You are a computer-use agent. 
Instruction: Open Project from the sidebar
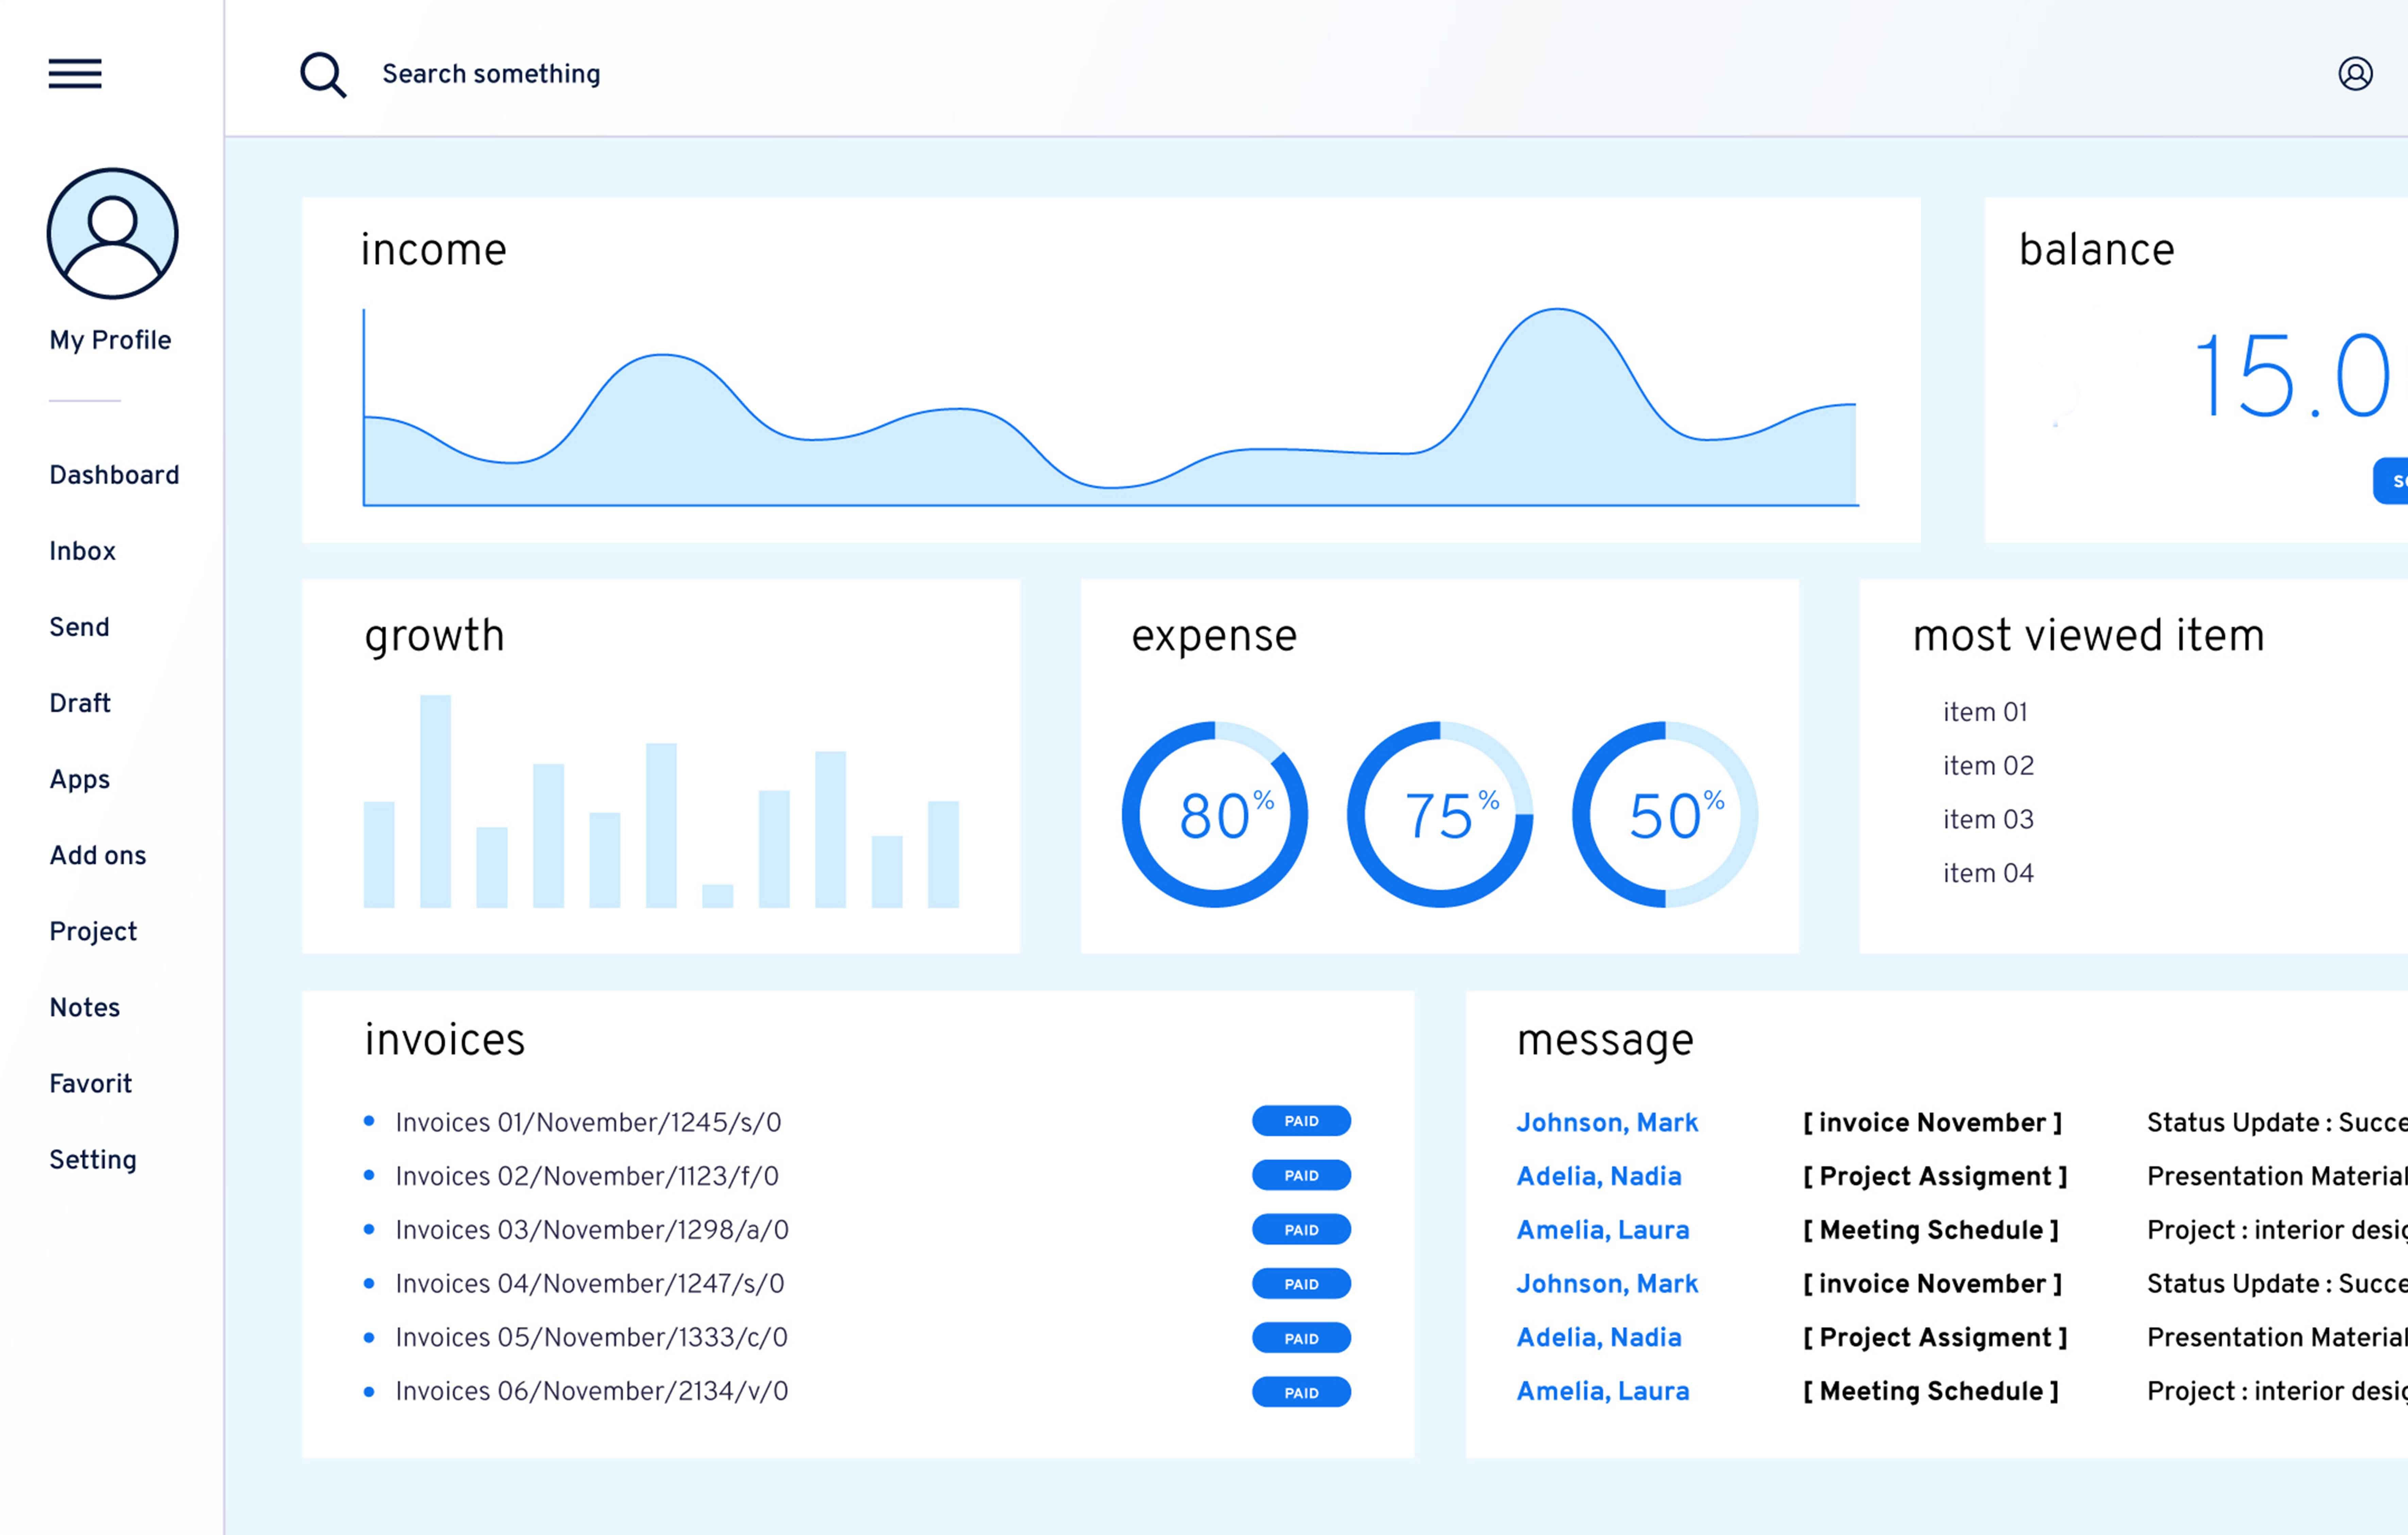coord(93,932)
